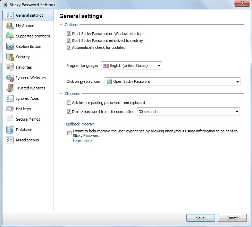Image resolution: width=252 pixels, height=227 pixels.
Task: Click the Secure Memos page icon
Action: 10,119
